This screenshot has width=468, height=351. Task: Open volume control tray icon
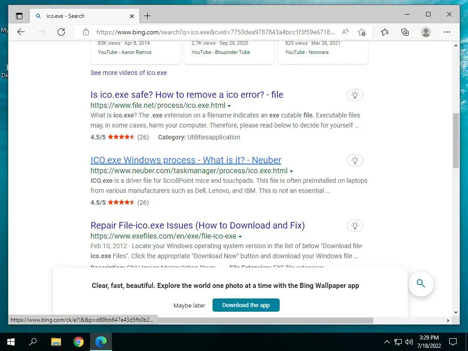point(409,342)
